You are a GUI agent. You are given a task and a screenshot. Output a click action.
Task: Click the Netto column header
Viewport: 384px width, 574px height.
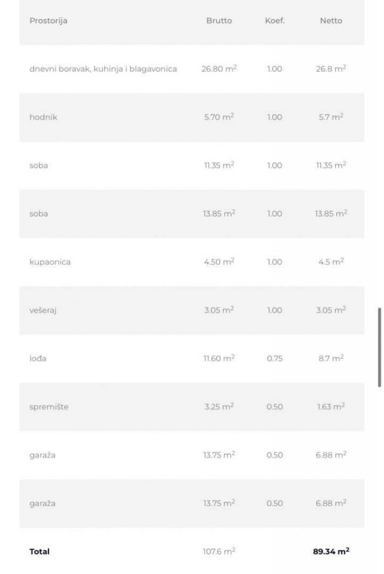pyautogui.click(x=331, y=21)
